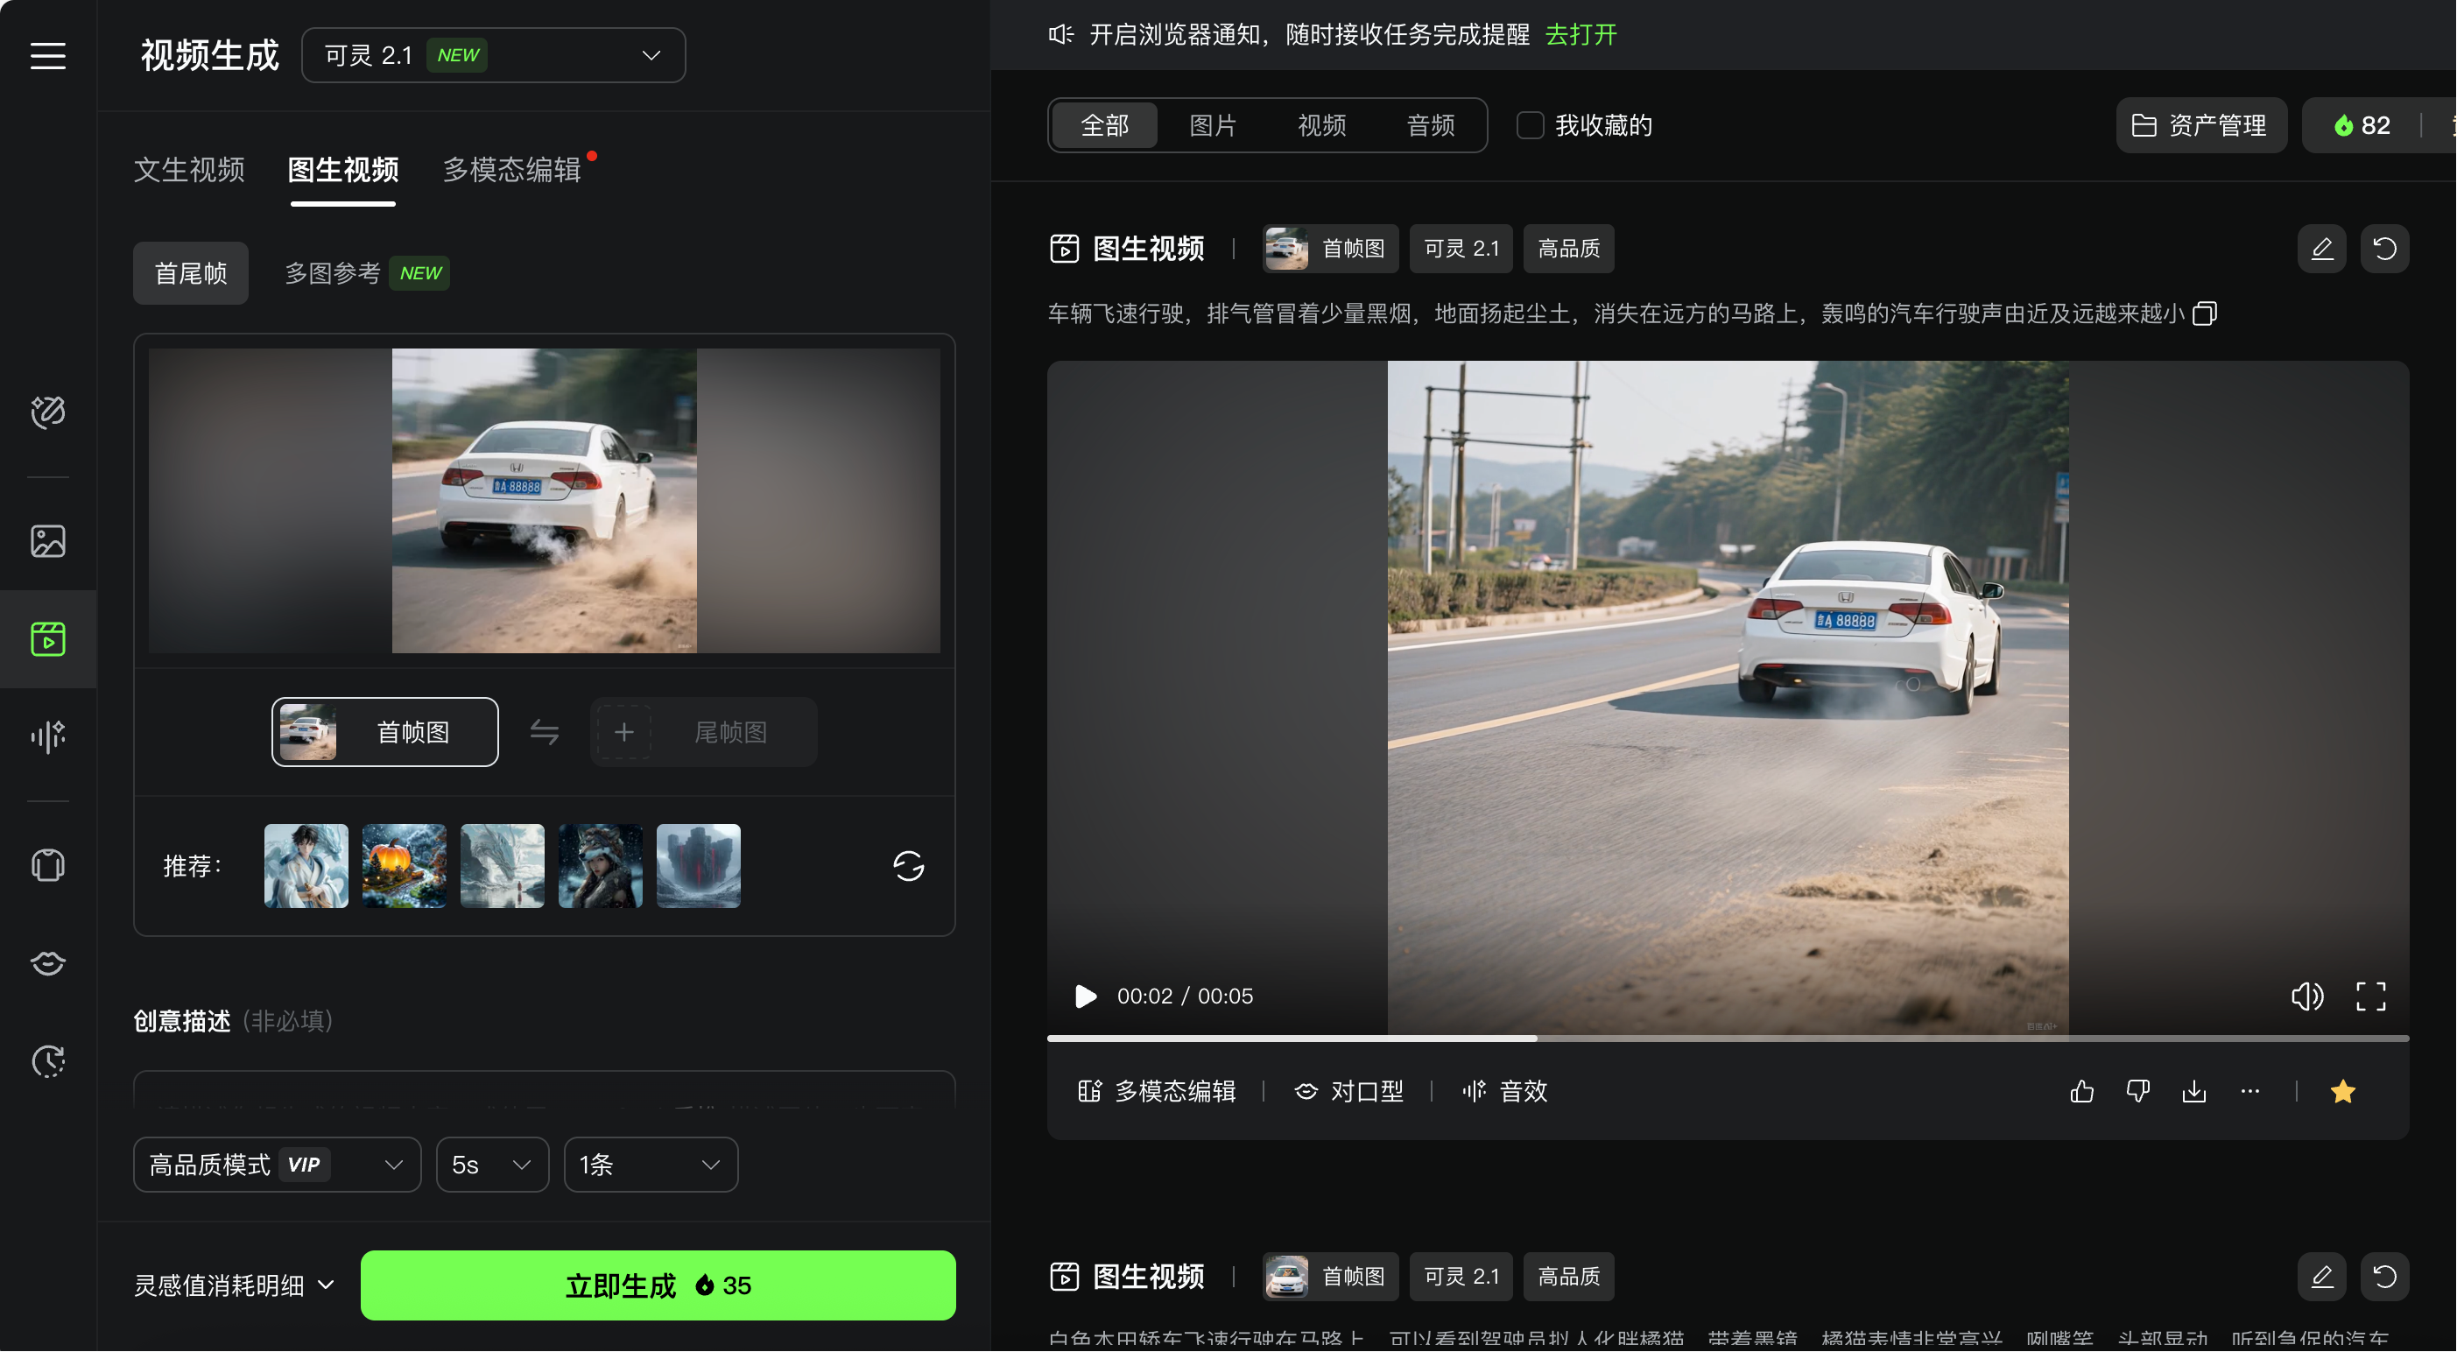Pick the white-robed character recommended thumbnail

tap(306, 866)
